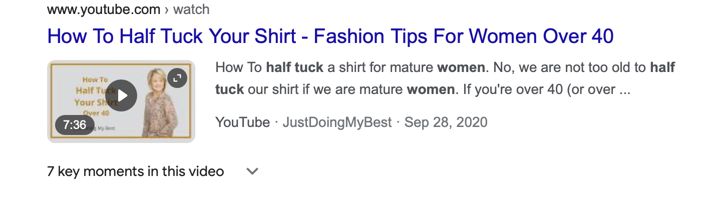Click the 7:36 duration badge

coord(75,124)
